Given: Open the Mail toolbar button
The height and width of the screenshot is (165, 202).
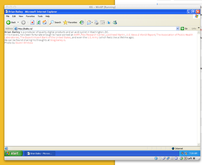Looking at the screenshot, I should pyautogui.click(x=89, y=22).
